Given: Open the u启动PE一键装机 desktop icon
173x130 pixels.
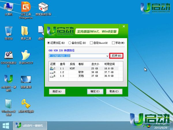Looking at the screenshot, I should (9, 83).
